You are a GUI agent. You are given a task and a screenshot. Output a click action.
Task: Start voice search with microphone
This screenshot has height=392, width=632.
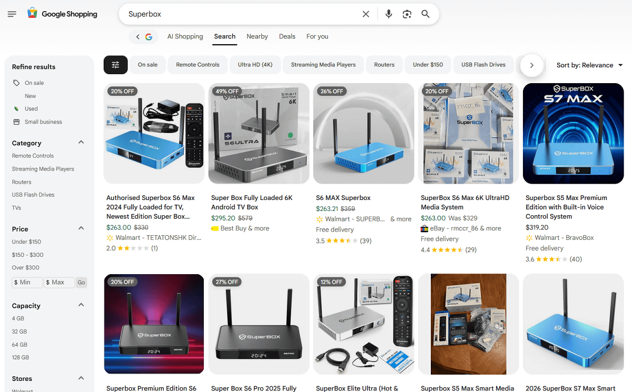coord(389,14)
